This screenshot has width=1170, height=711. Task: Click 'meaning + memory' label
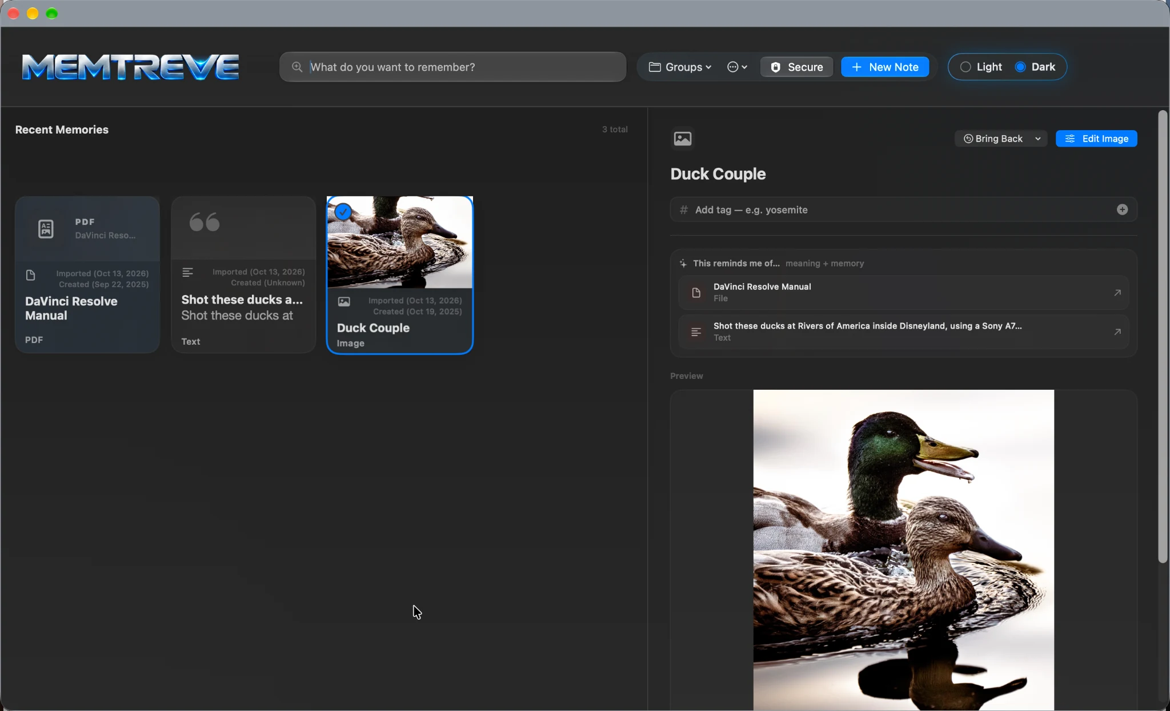pyautogui.click(x=824, y=264)
